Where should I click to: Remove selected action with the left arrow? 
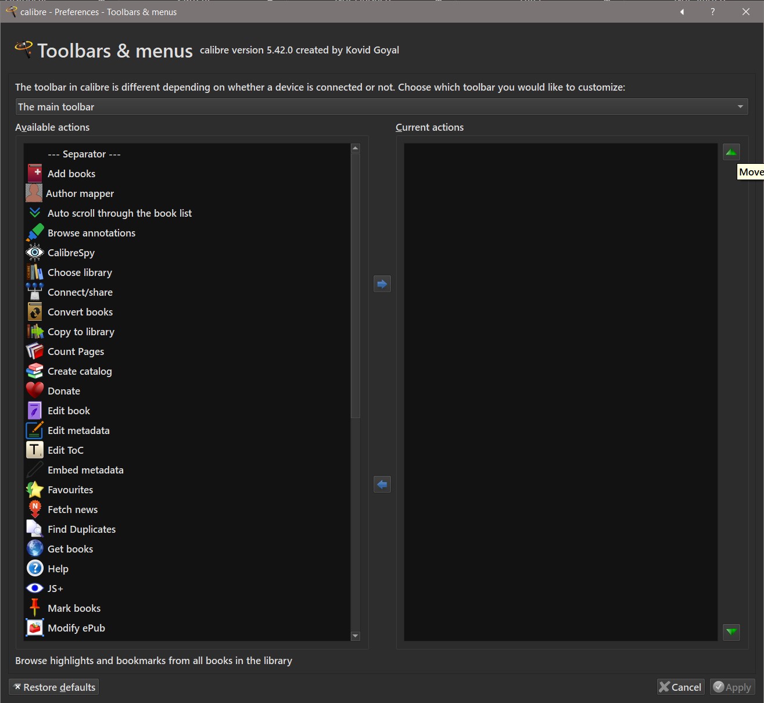(382, 484)
